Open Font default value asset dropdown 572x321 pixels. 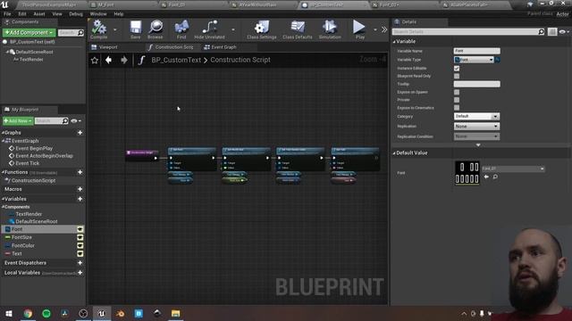click(513, 169)
